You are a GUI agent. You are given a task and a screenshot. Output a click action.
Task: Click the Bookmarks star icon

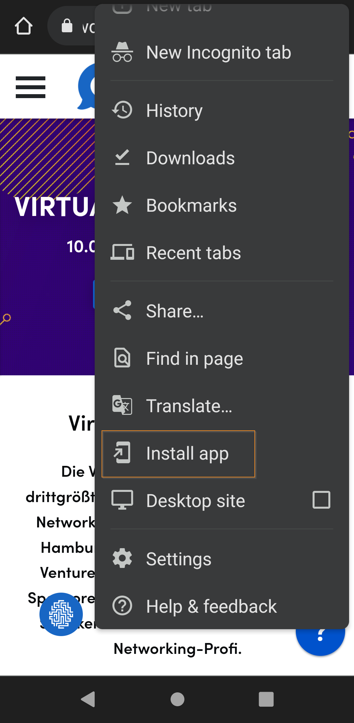tap(122, 205)
